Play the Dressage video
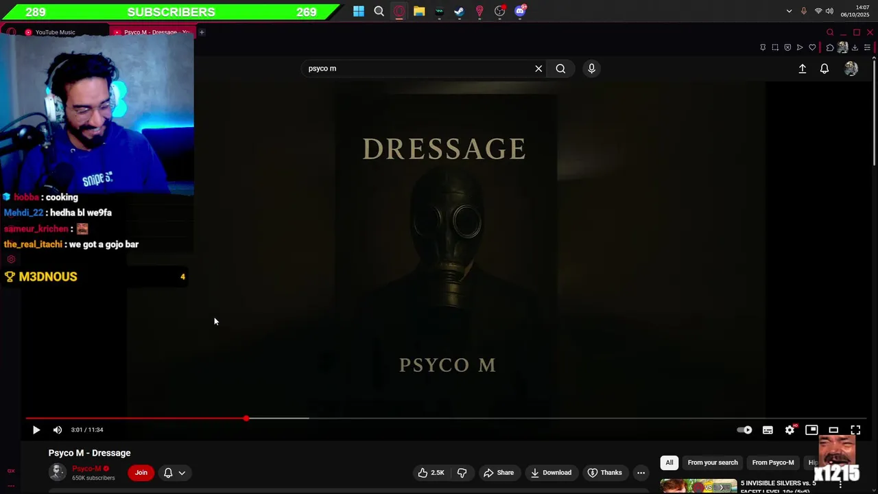878x494 pixels. coord(36,430)
